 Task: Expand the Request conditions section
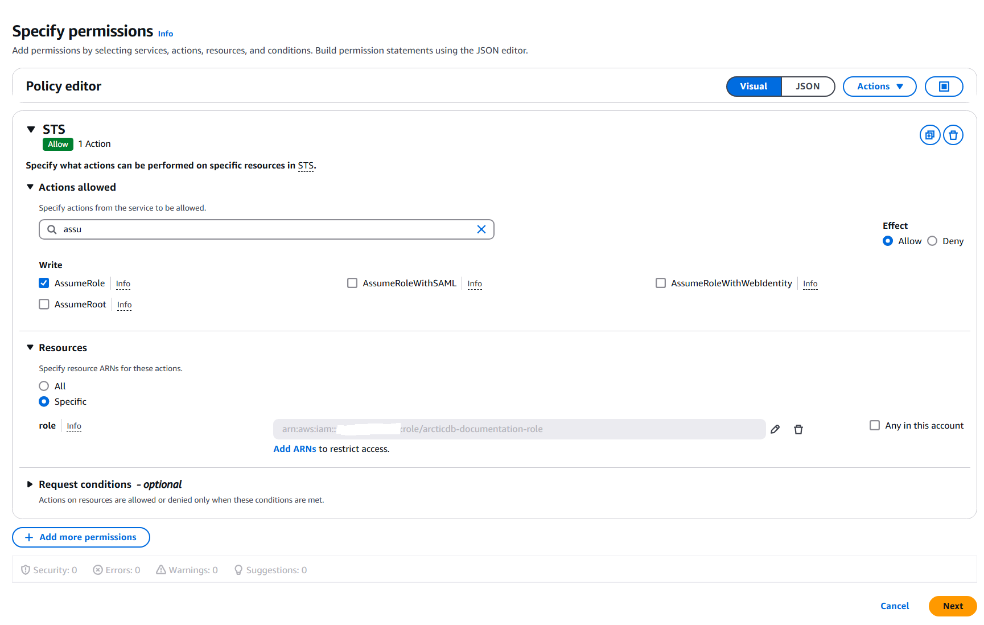30,484
